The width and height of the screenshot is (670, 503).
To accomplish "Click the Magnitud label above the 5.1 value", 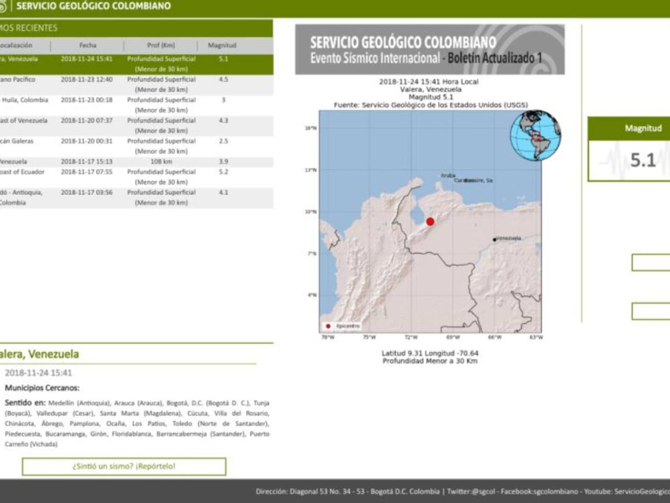I will 643,129.
